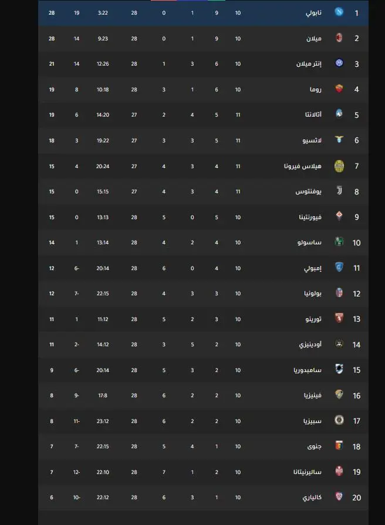The image size is (385, 525).
Task: Open team link نابولي
Action: pyautogui.click(x=313, y=13)
